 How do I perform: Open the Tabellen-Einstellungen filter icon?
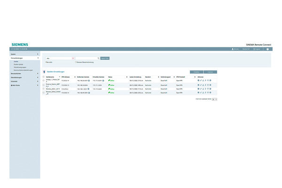[x=44, y=71]
